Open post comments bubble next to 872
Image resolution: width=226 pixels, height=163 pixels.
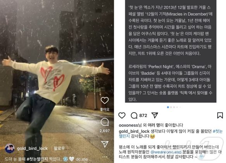tap(134, 115)
